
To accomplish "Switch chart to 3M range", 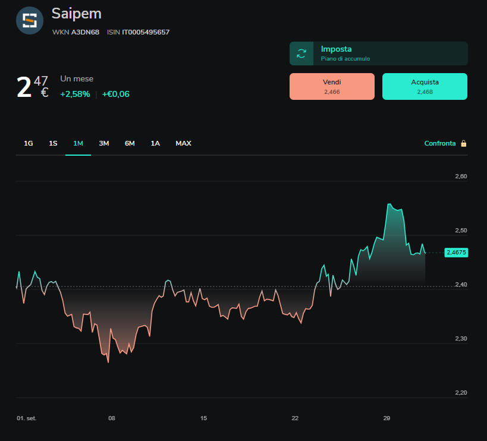I will point(103,143).
